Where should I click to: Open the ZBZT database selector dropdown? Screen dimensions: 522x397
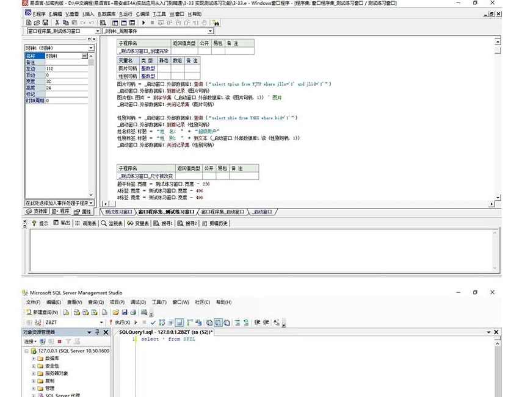[102, 322]
